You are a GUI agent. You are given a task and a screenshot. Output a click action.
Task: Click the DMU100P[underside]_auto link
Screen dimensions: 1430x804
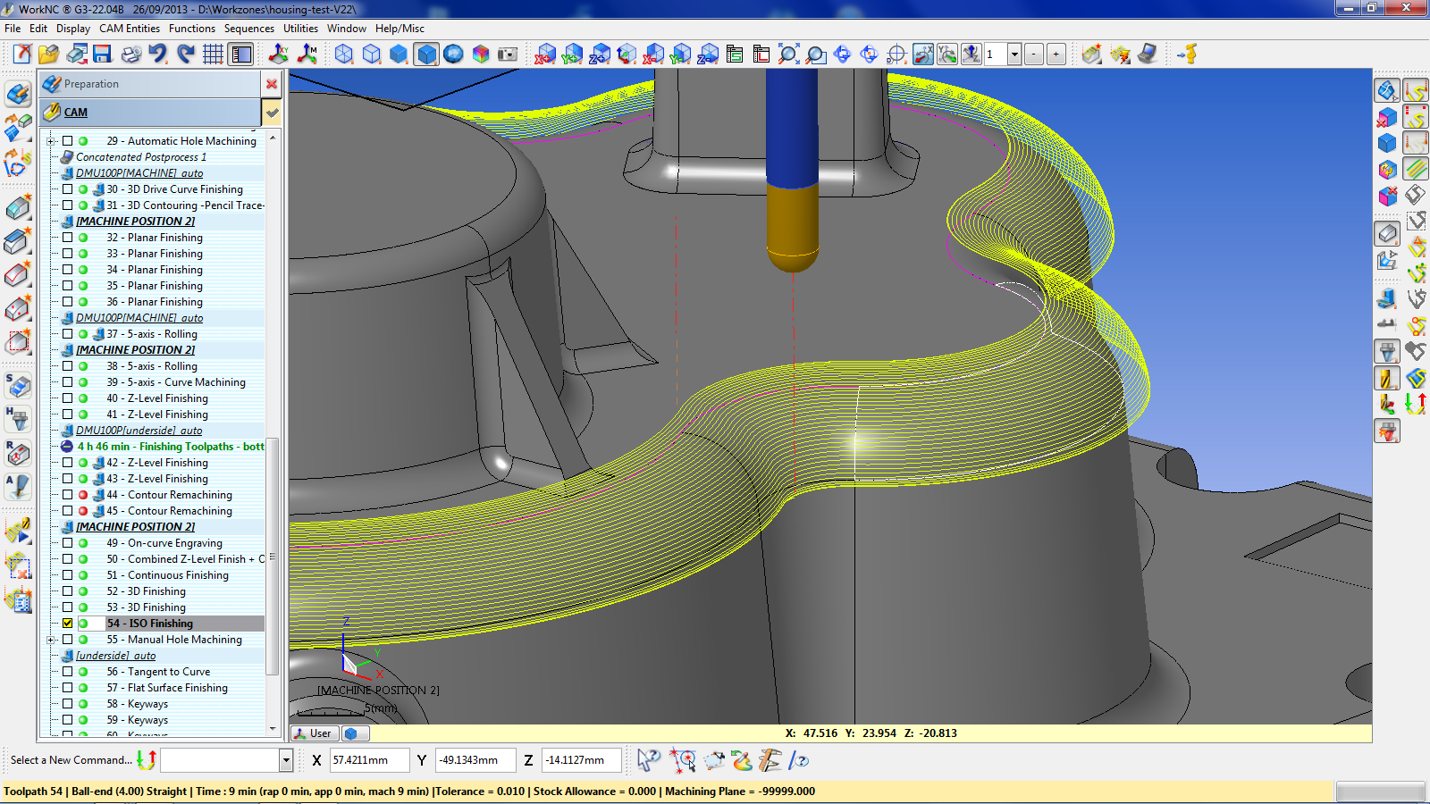[139, 431]
